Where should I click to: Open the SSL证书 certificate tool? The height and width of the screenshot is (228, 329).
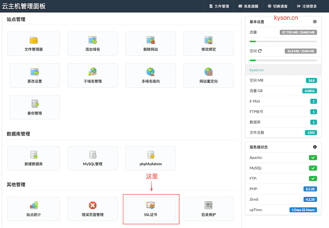(x=150, y=209)
